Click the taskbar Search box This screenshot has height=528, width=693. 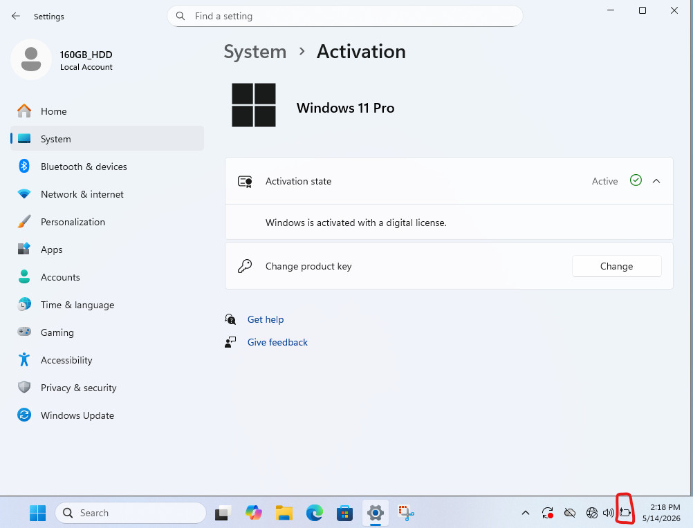click(x=131, y=513)
